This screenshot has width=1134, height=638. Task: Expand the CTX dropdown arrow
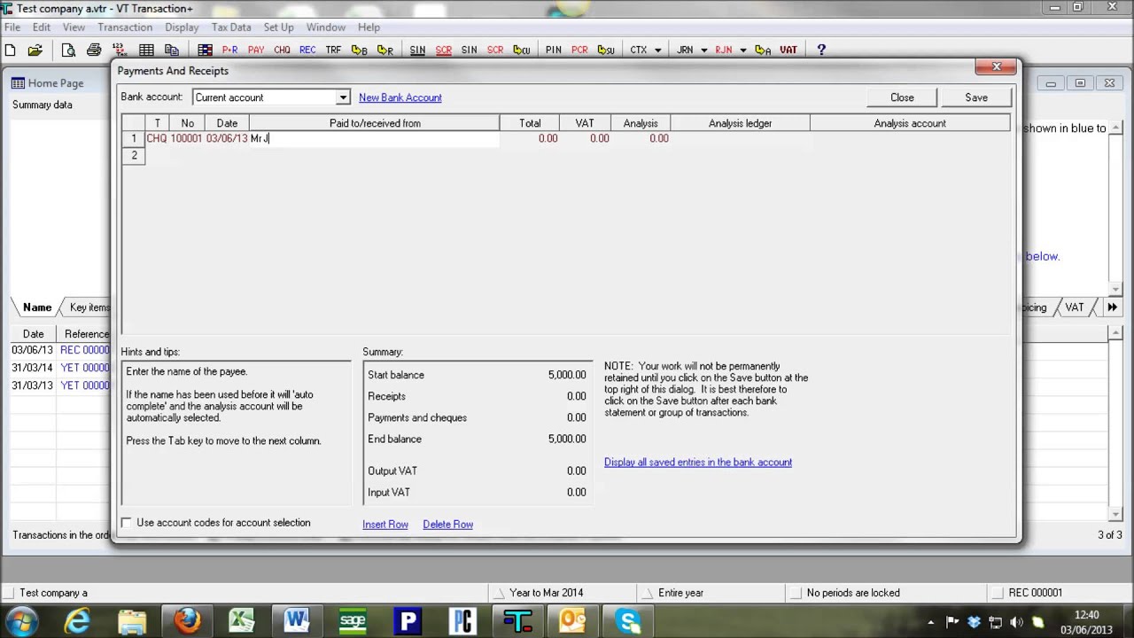point(657,51)
